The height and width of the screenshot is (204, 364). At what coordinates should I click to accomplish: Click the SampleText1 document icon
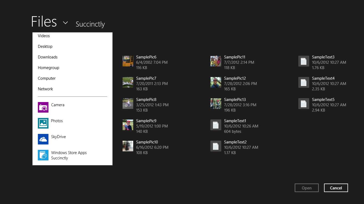pos(216,125)
